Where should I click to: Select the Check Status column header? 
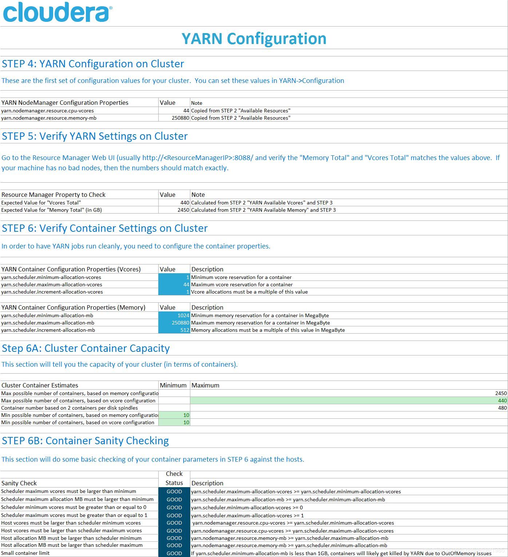click(174, 478)
